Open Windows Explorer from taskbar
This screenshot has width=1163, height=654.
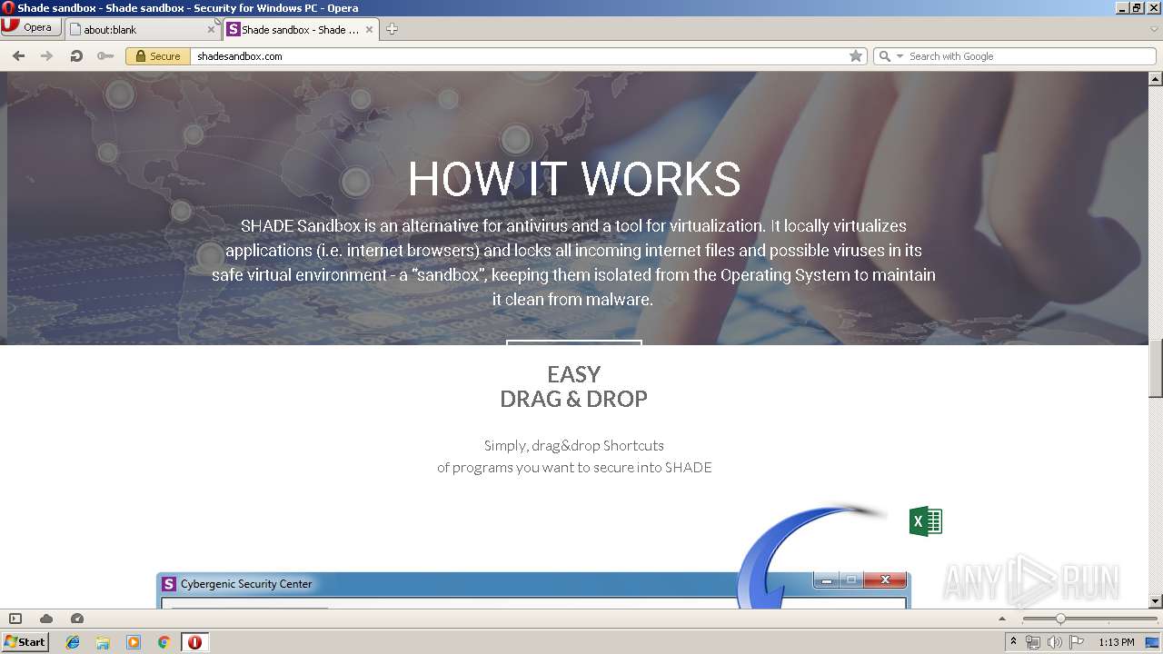pyautogui.click(x=103, y=642)
